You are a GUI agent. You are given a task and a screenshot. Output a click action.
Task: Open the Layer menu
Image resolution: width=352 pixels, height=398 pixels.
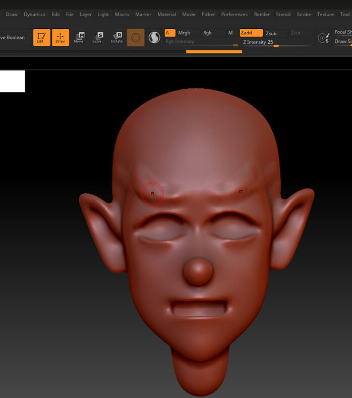pyautogui.click(x=86, y=15)
